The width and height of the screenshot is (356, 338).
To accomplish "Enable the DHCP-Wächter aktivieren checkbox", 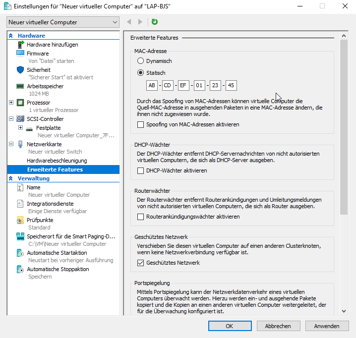I will pyautogui.click(x=140, y=170).
